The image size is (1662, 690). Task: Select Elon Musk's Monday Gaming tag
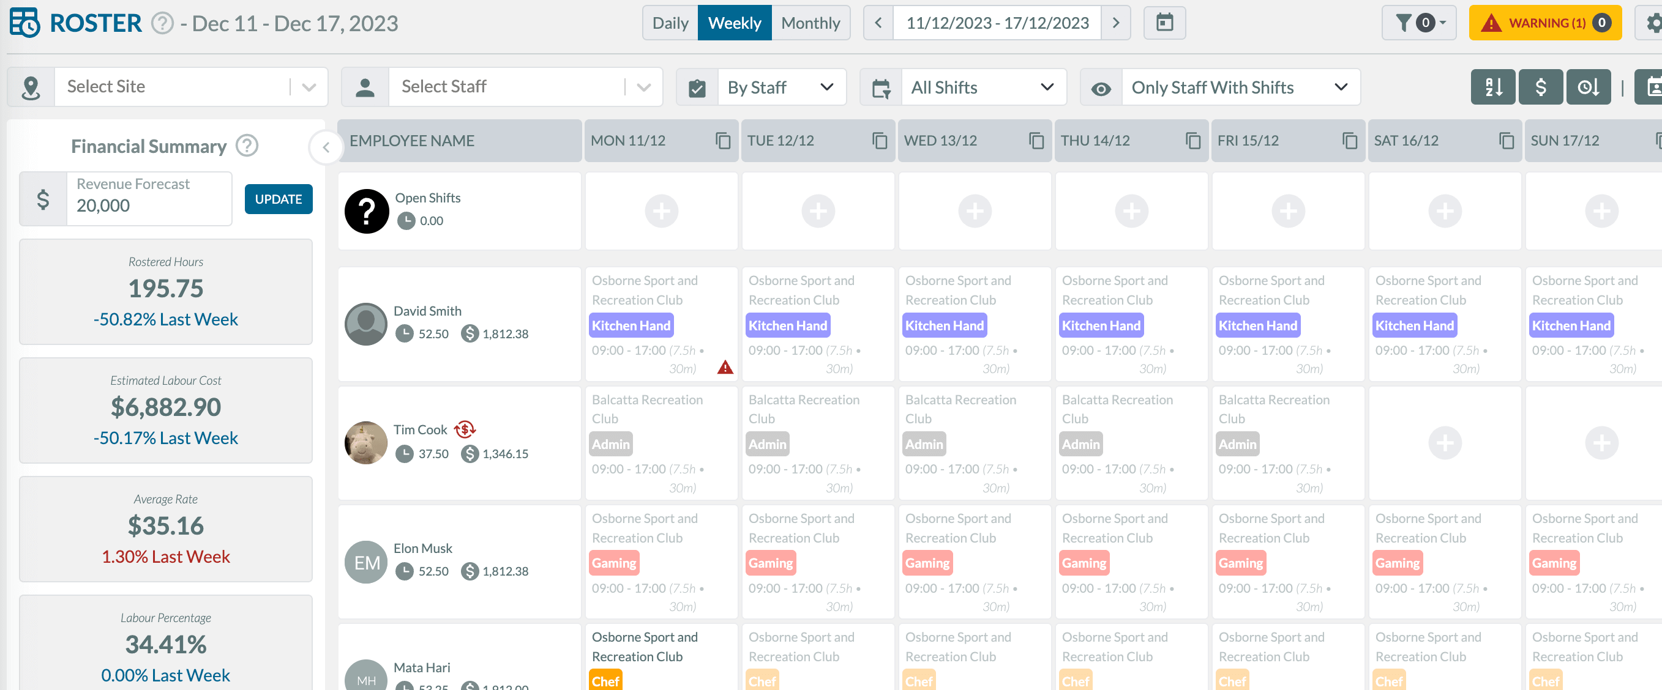pos(613,563)
